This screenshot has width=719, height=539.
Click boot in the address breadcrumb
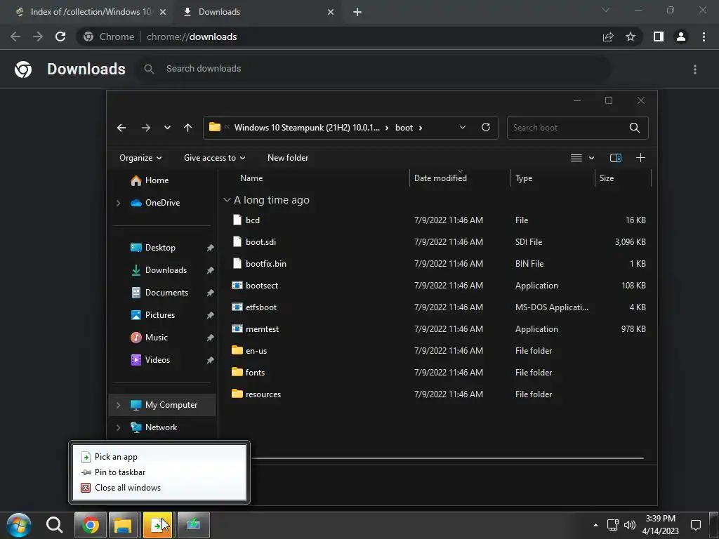point(404,128)
